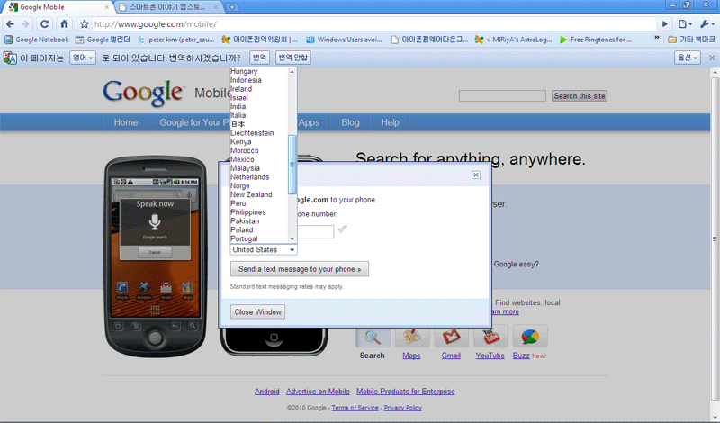The image size is (720, 423).
Task: Click the phone number input field
Action: coord(315,231)
